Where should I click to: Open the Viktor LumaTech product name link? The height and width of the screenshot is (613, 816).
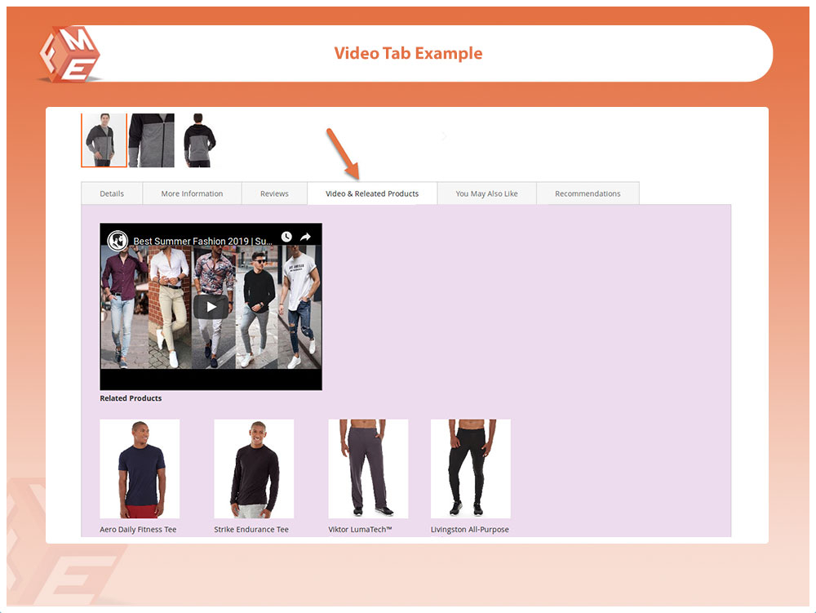point(360,530)
